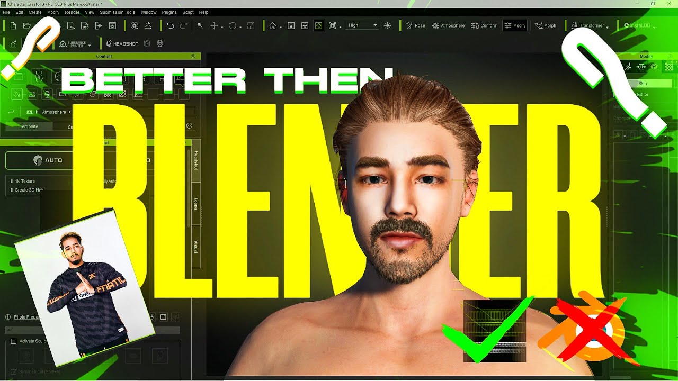Switch to the Template tab
Screen dimensions: 678x381
point(29,126)
